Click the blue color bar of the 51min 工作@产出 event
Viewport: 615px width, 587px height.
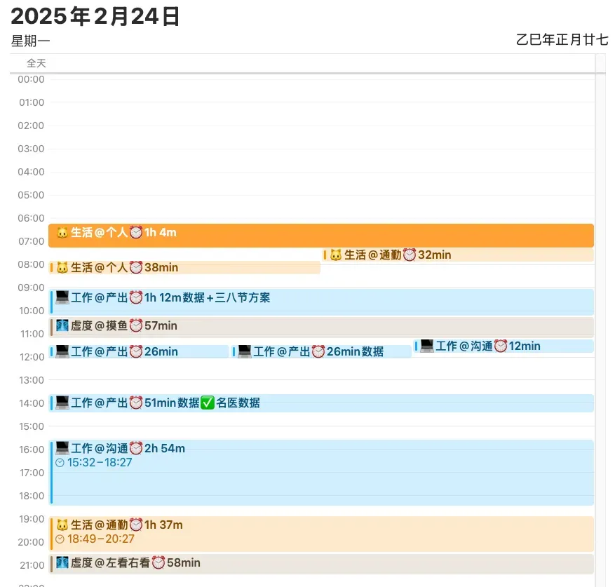[51, 403]
